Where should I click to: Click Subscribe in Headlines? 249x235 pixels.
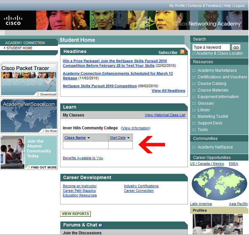coord(168,53)
